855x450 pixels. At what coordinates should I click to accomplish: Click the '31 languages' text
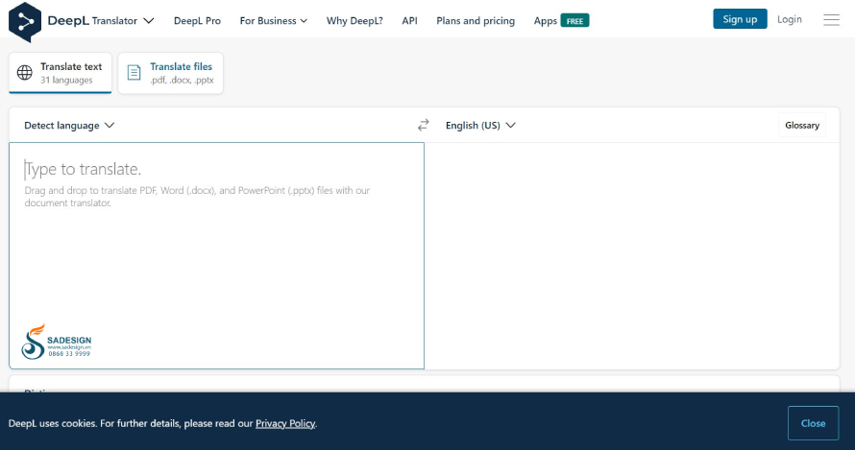click(x=66, y=80)
